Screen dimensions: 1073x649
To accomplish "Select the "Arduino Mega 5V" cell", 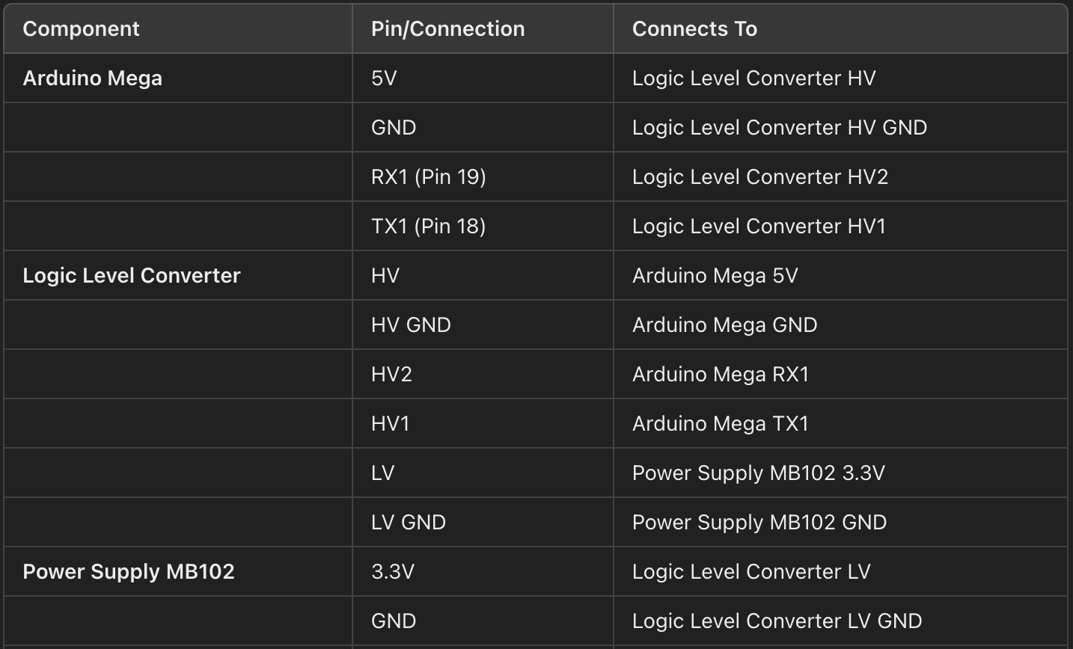I will [x=715, y=276].
